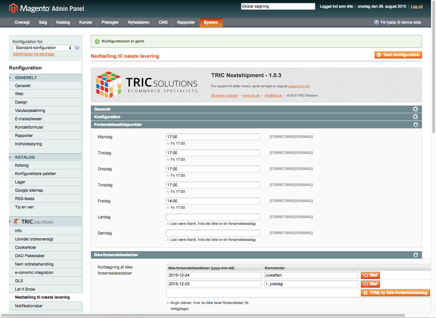Expand the Konfiguration section header
The height and width of the screenshot is (318, 436).
pyautogui.click(x=415, y=117)
